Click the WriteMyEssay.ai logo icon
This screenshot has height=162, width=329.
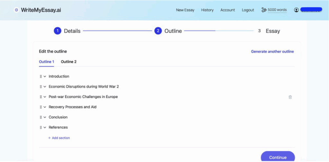16,10
